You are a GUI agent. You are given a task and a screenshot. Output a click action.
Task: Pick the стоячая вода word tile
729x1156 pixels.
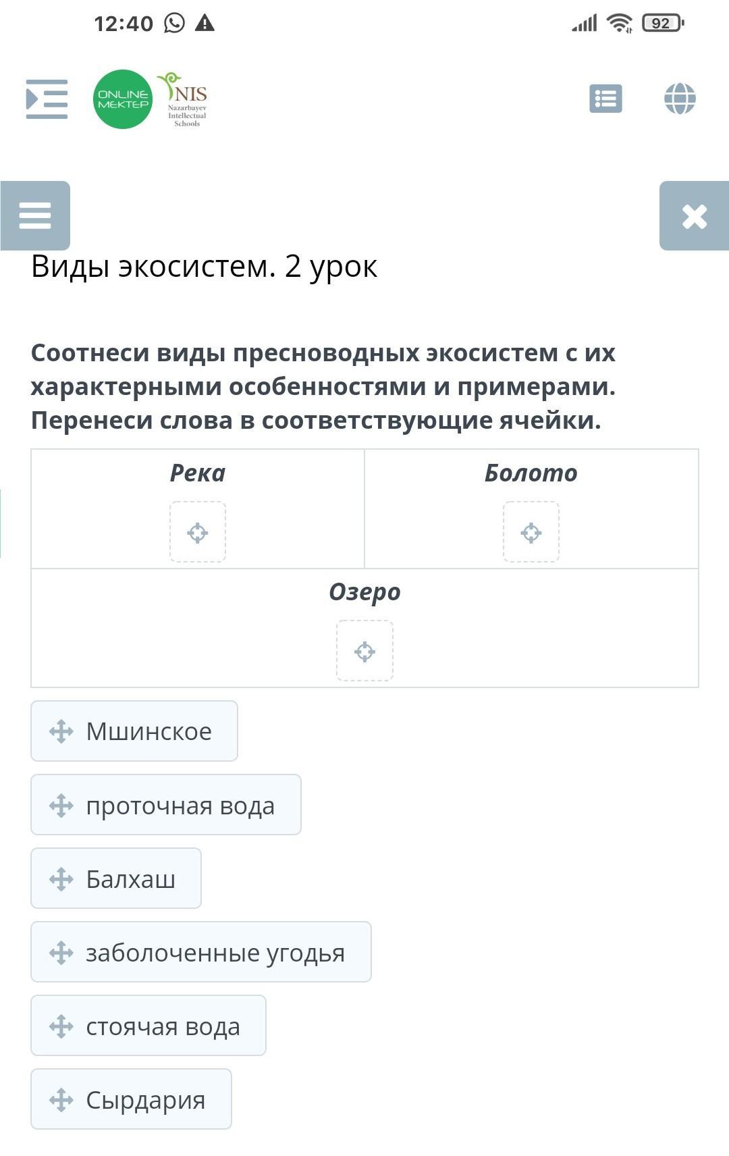coord(148,1026)
